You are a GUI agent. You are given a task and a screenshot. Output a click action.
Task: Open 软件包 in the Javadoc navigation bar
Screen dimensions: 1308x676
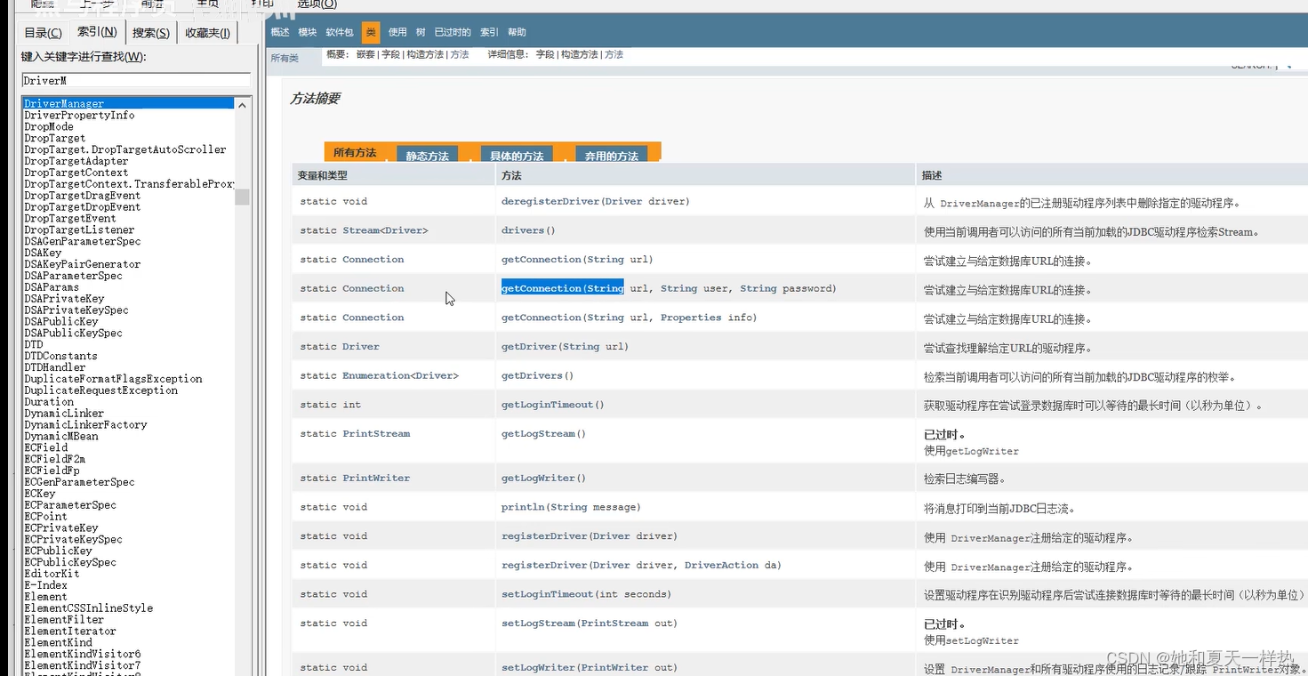tap(340, 32)
